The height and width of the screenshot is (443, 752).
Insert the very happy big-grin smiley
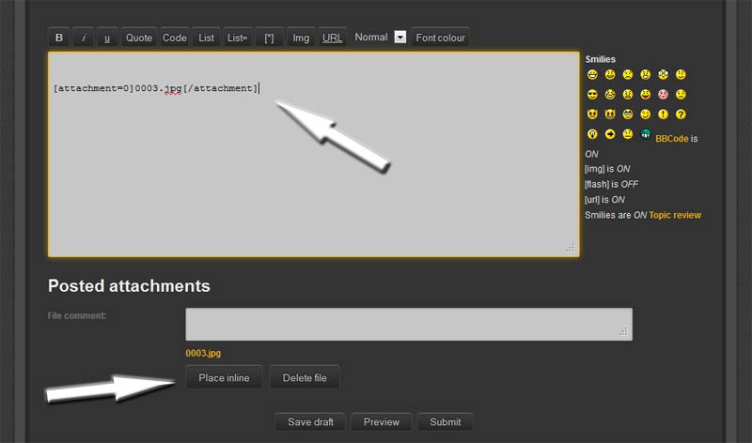(x=592, y=74)
